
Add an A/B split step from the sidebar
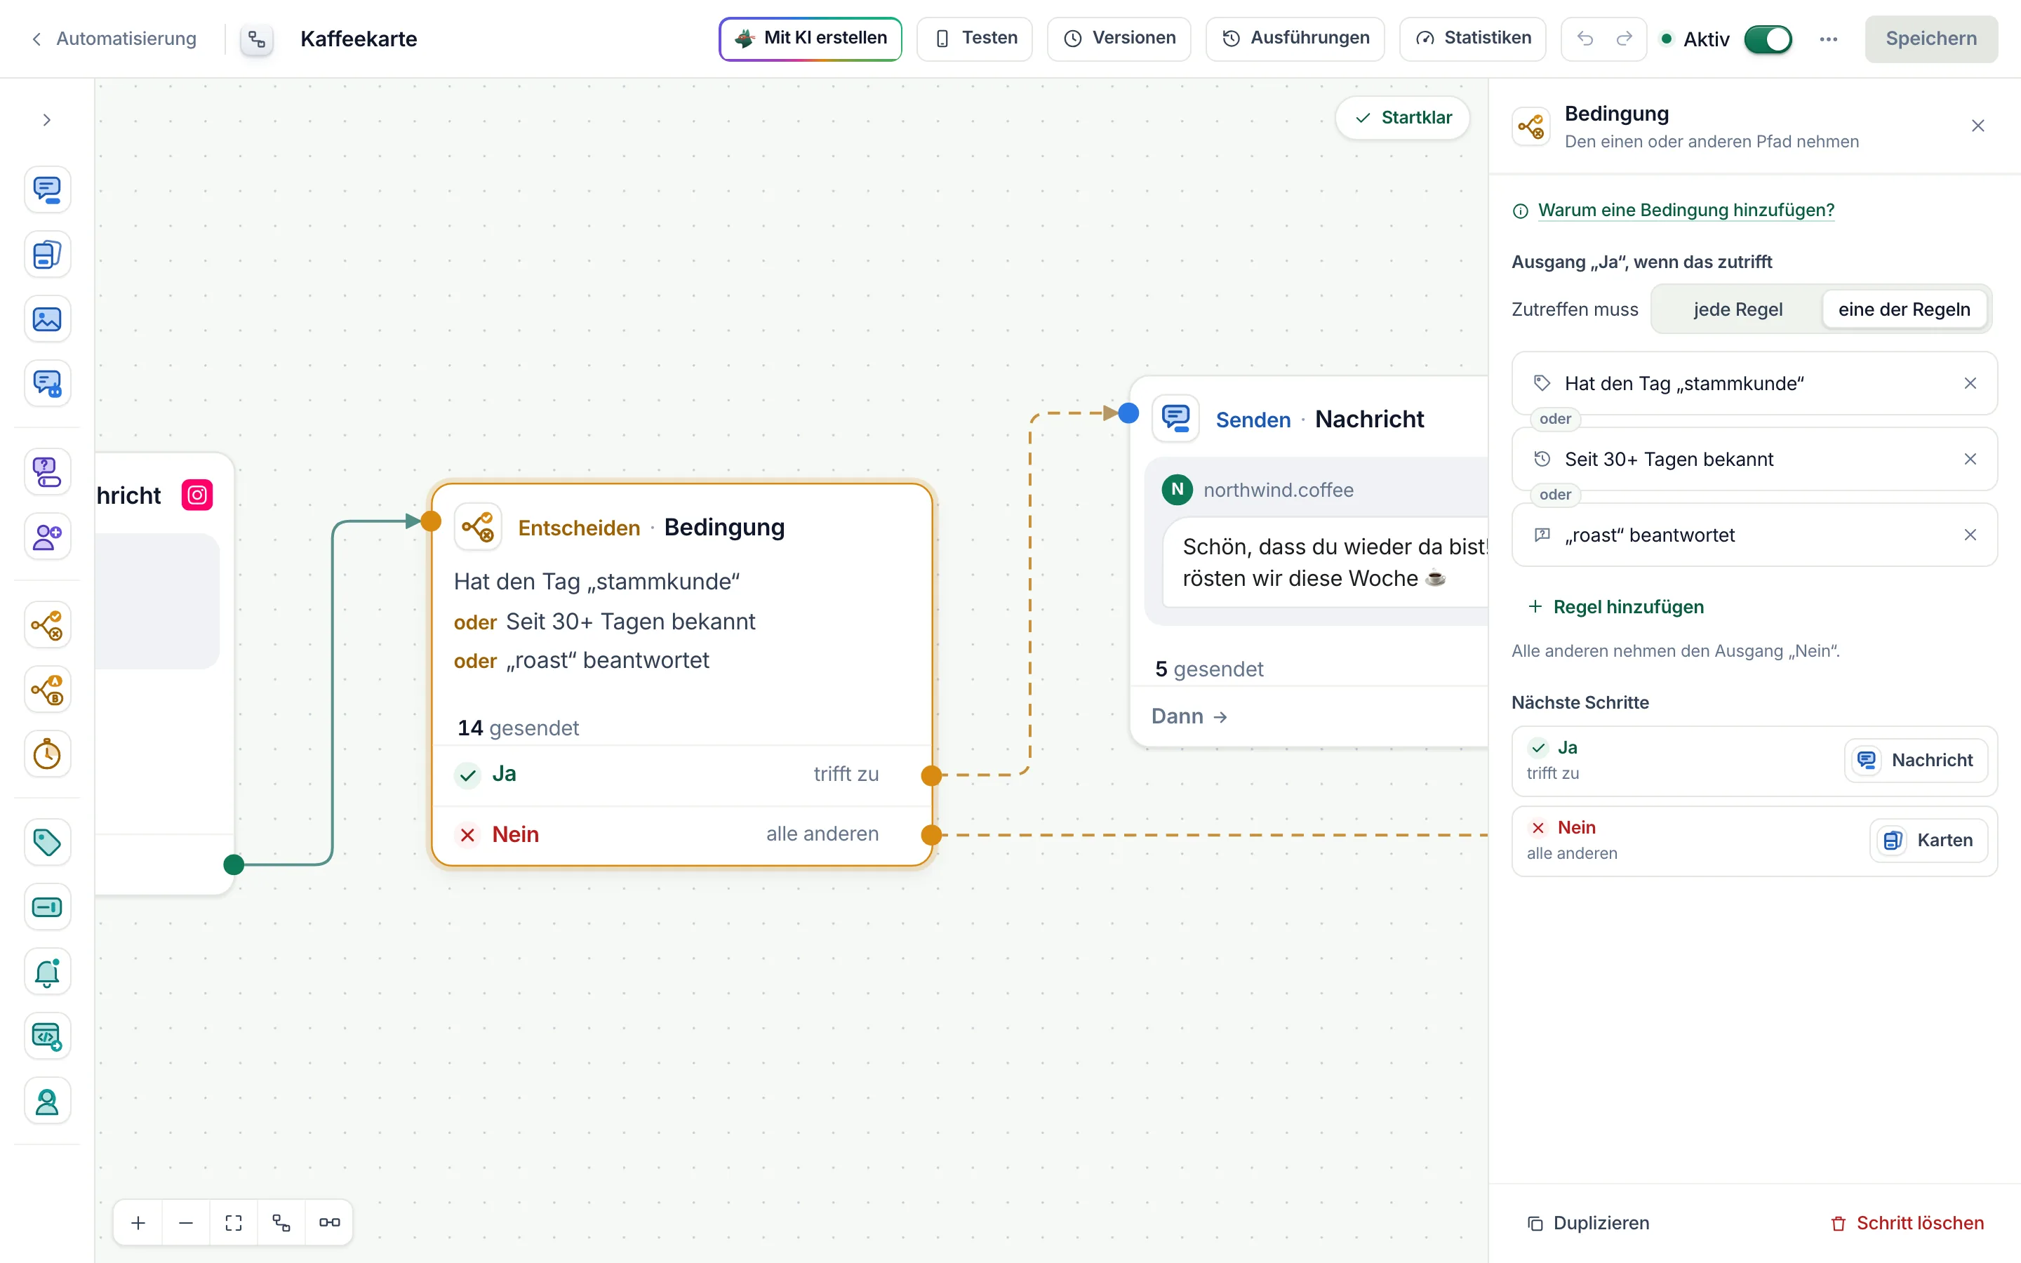47,690
